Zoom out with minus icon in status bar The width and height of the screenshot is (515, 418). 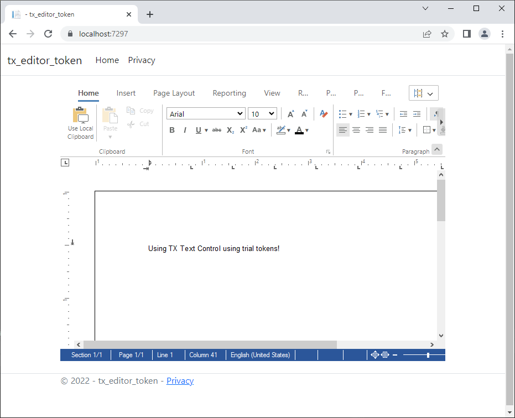pyautogui.click(x=395, y=355)
